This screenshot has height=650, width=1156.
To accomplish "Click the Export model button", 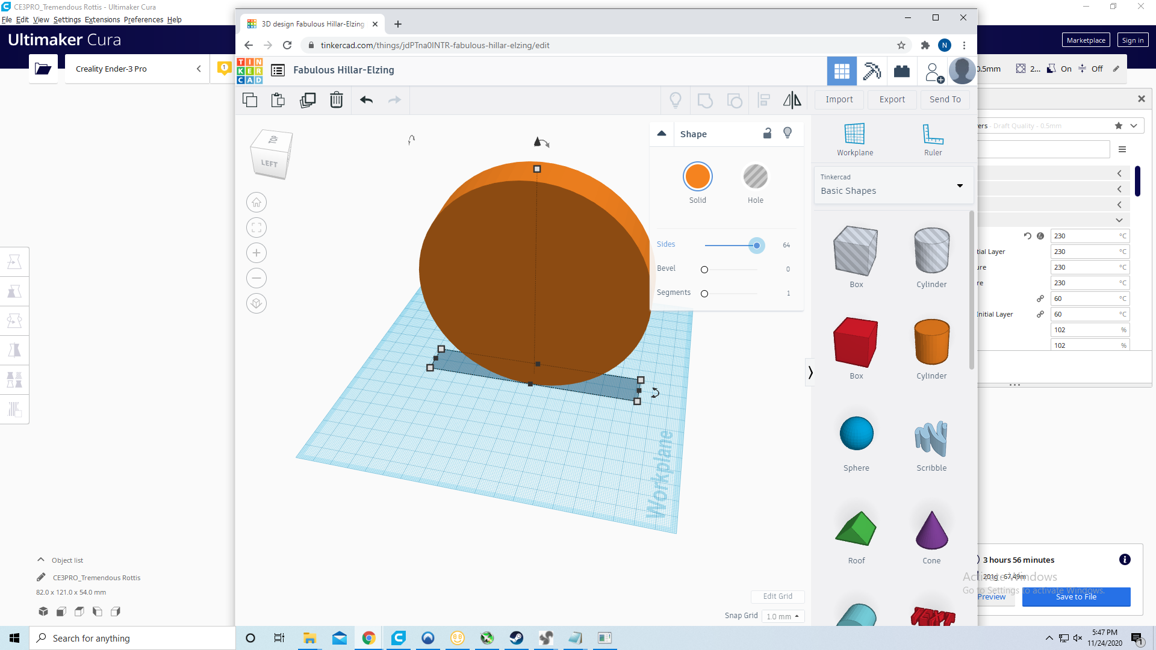I will (x=892, y=99).
